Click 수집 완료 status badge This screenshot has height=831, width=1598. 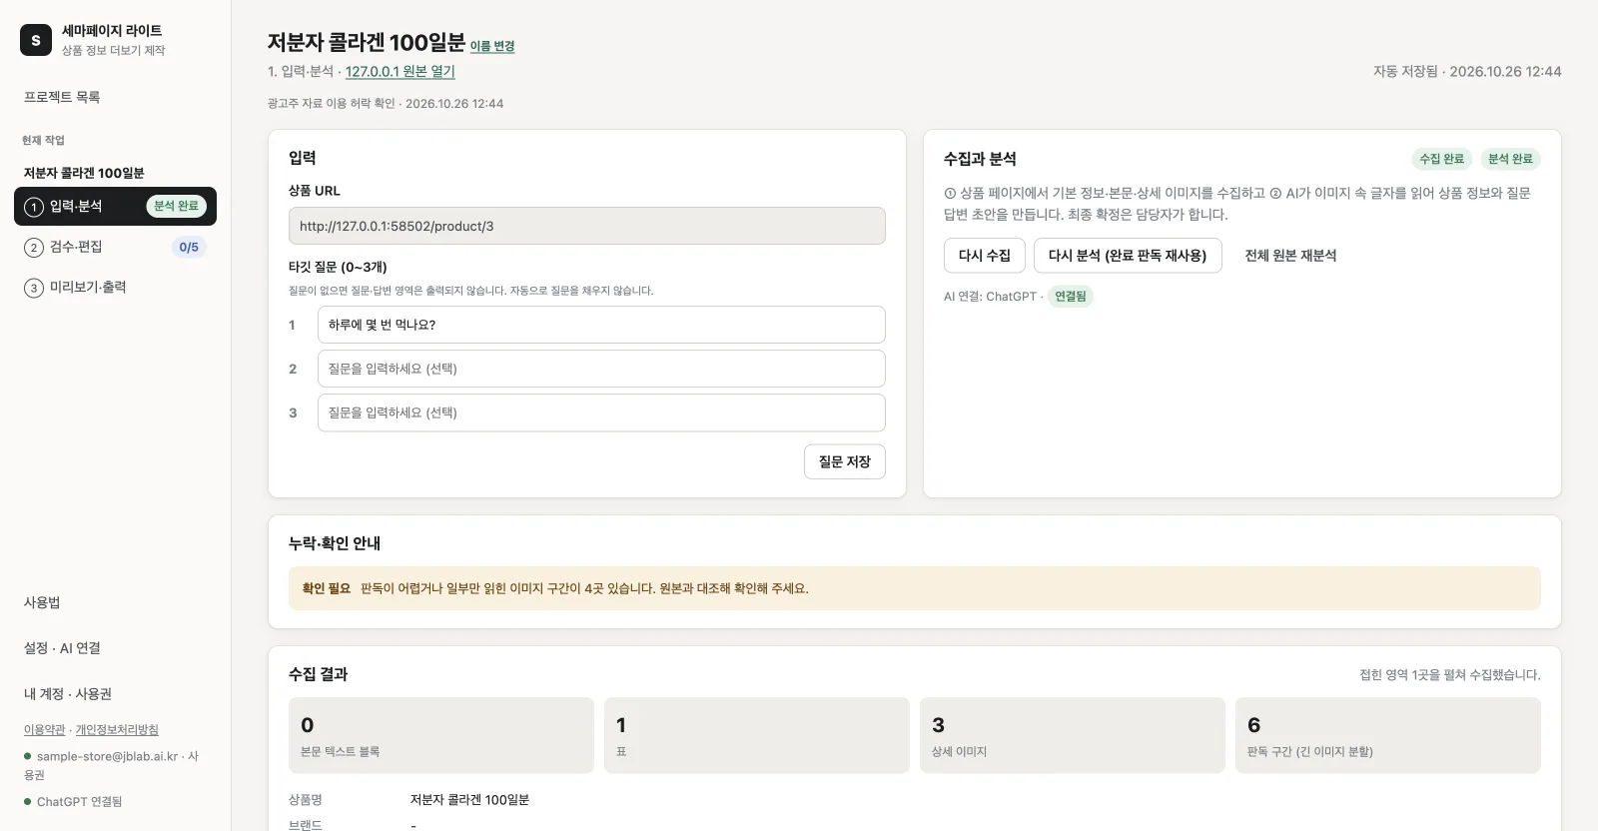pos(1442,159)
